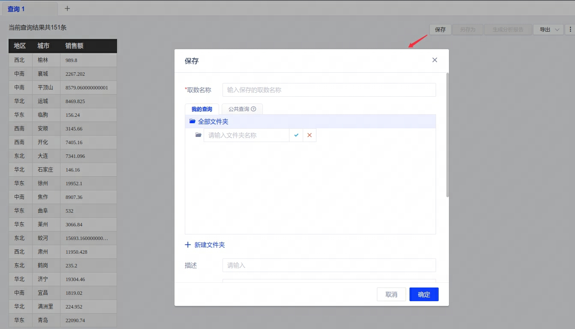Cancel folder creation with red X icon
The image size is (575, 329).
[309, 135]
